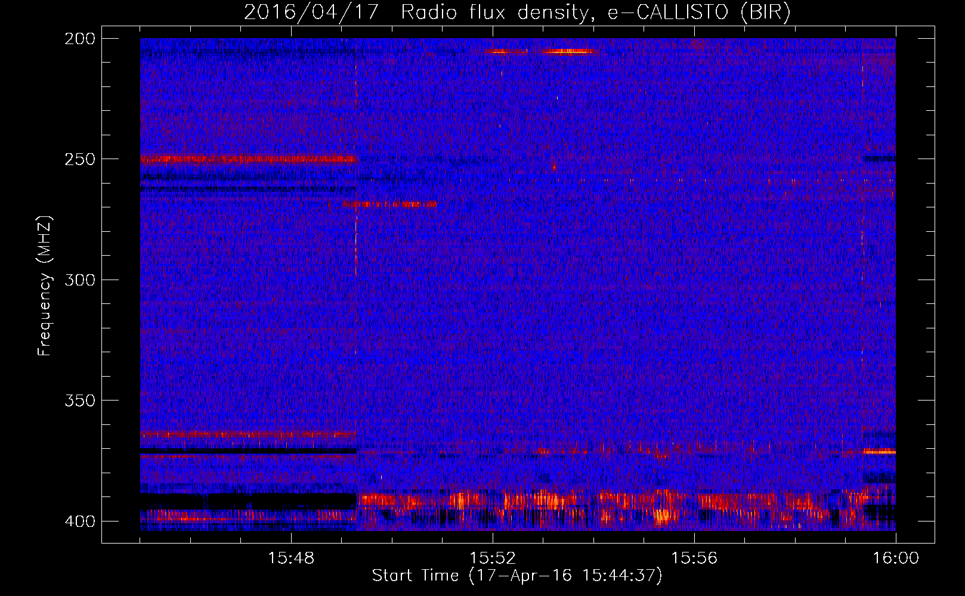
Task: Click the 200 frequency tick label
Action: point(79,39)
